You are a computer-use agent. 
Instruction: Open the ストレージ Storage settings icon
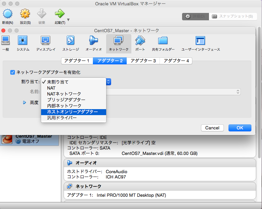pos(71,40)
